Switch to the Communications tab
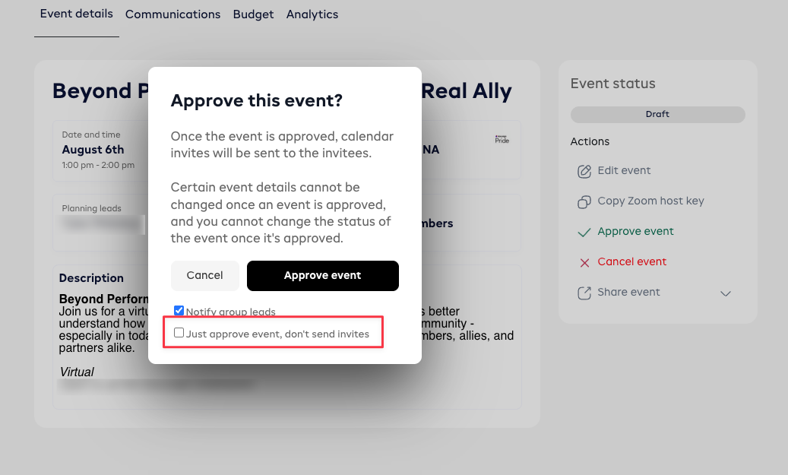This screenshot has height=475, width=788. [172, 14]
